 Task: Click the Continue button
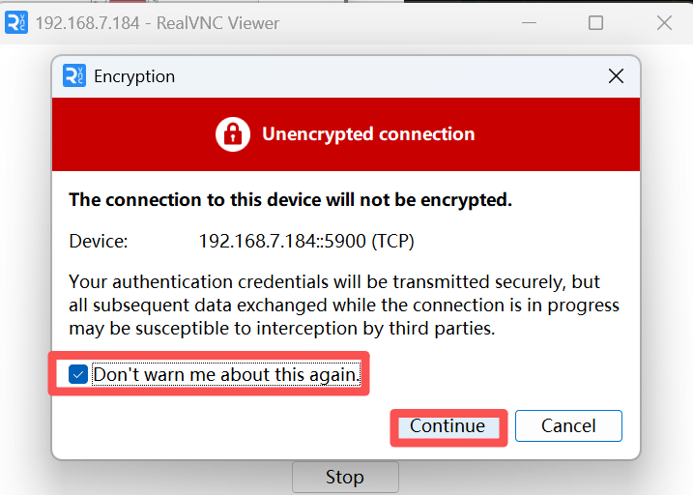(448, 427)
